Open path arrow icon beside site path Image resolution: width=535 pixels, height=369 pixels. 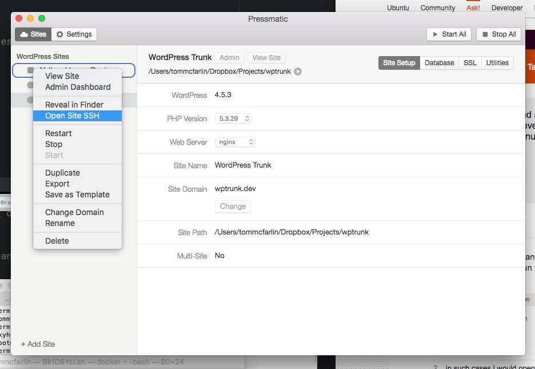coord(298,72)
